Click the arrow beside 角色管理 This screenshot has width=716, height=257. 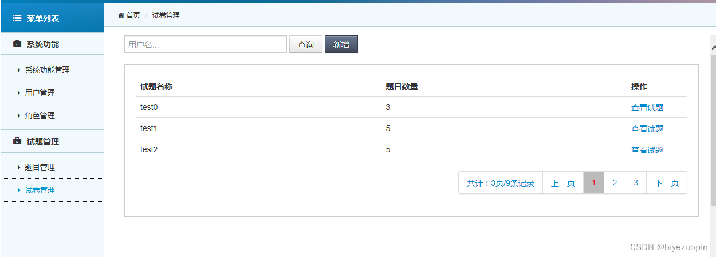click(x=19, y=116)
